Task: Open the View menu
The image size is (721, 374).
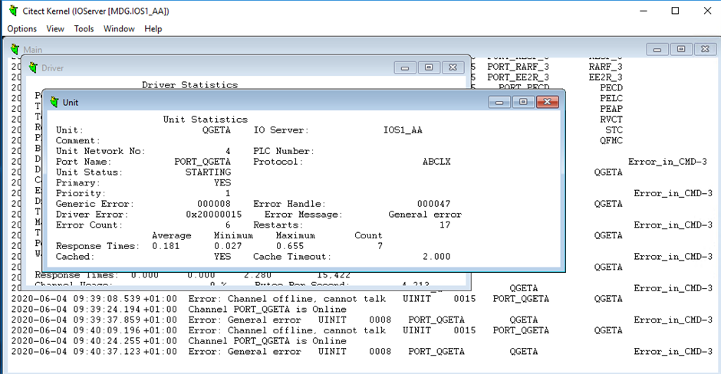Action: pos(55,28)
